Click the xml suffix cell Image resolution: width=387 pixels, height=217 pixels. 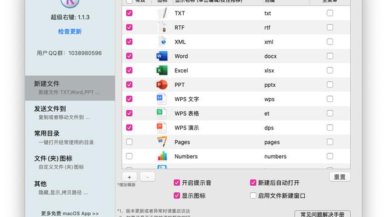click(x=268, y=42)
